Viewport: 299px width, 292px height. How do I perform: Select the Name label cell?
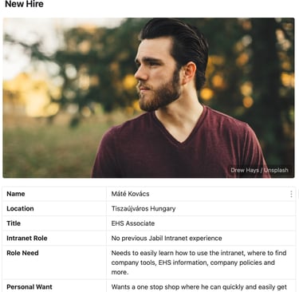pos(54,194)
